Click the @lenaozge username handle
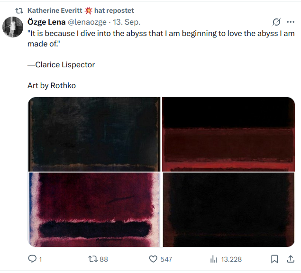The image size is (301, 273). point(90,22)
